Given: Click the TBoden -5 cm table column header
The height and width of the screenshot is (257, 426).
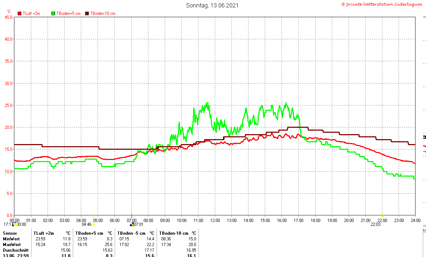Looking at the screenshot, I should point(131,233).
